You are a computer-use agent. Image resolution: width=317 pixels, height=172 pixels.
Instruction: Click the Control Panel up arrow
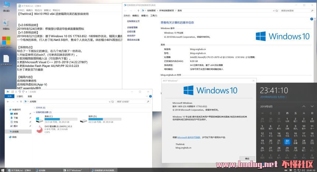[138, 11]
